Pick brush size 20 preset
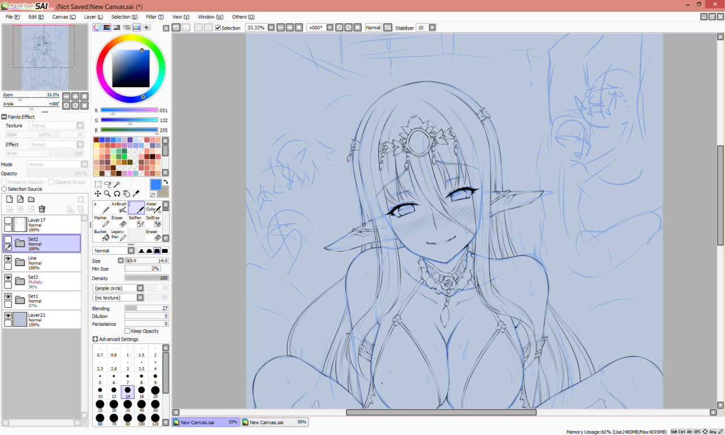Viewport: 725px width, 435px height. (155, 392)
